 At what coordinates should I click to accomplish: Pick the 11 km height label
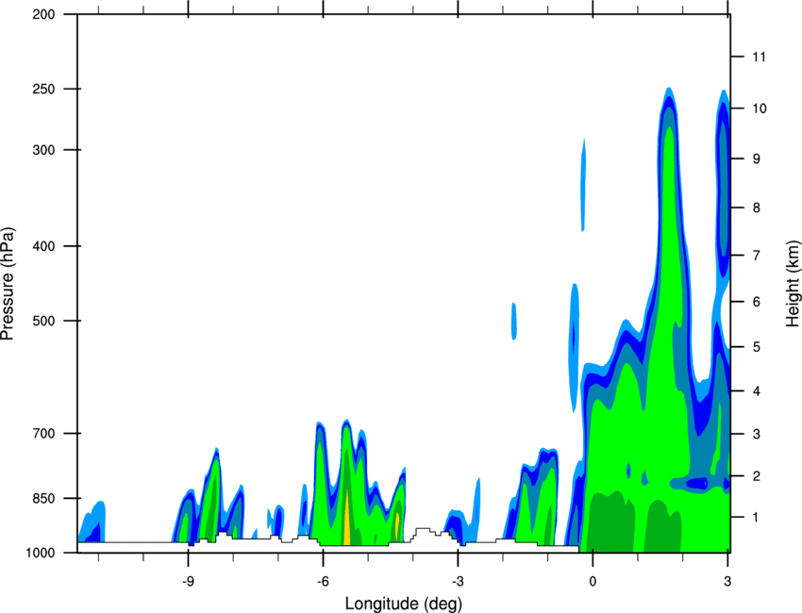coord(759,57)
